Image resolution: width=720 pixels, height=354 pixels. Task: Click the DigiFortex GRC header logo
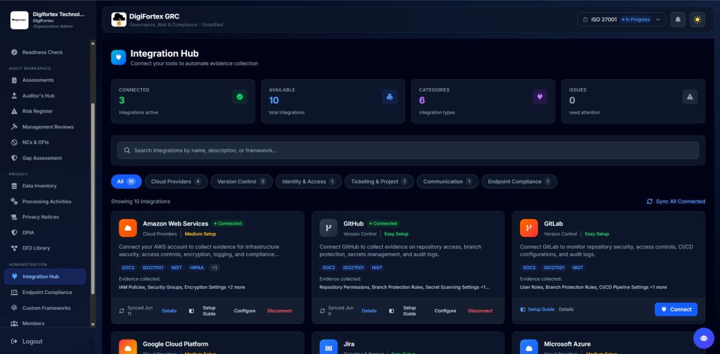pyautogui.click(x=119, y=20)
